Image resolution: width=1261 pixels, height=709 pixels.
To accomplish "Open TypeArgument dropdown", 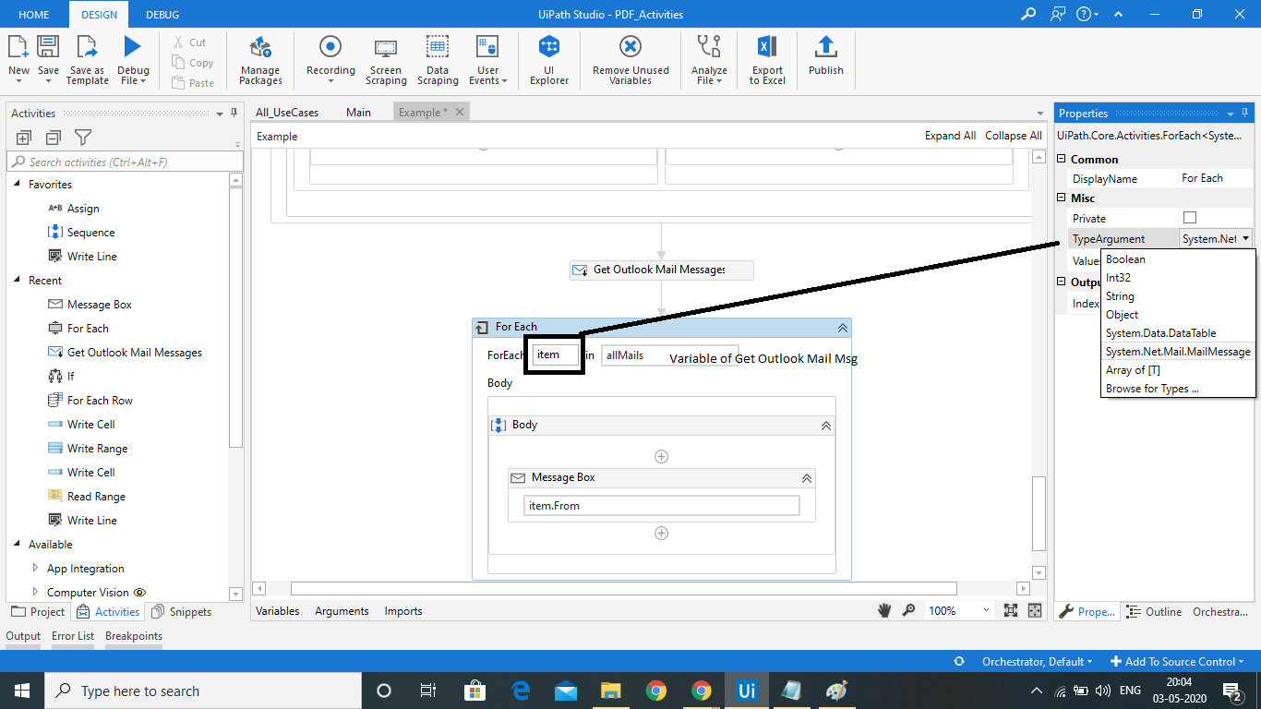I will 1245,238.
